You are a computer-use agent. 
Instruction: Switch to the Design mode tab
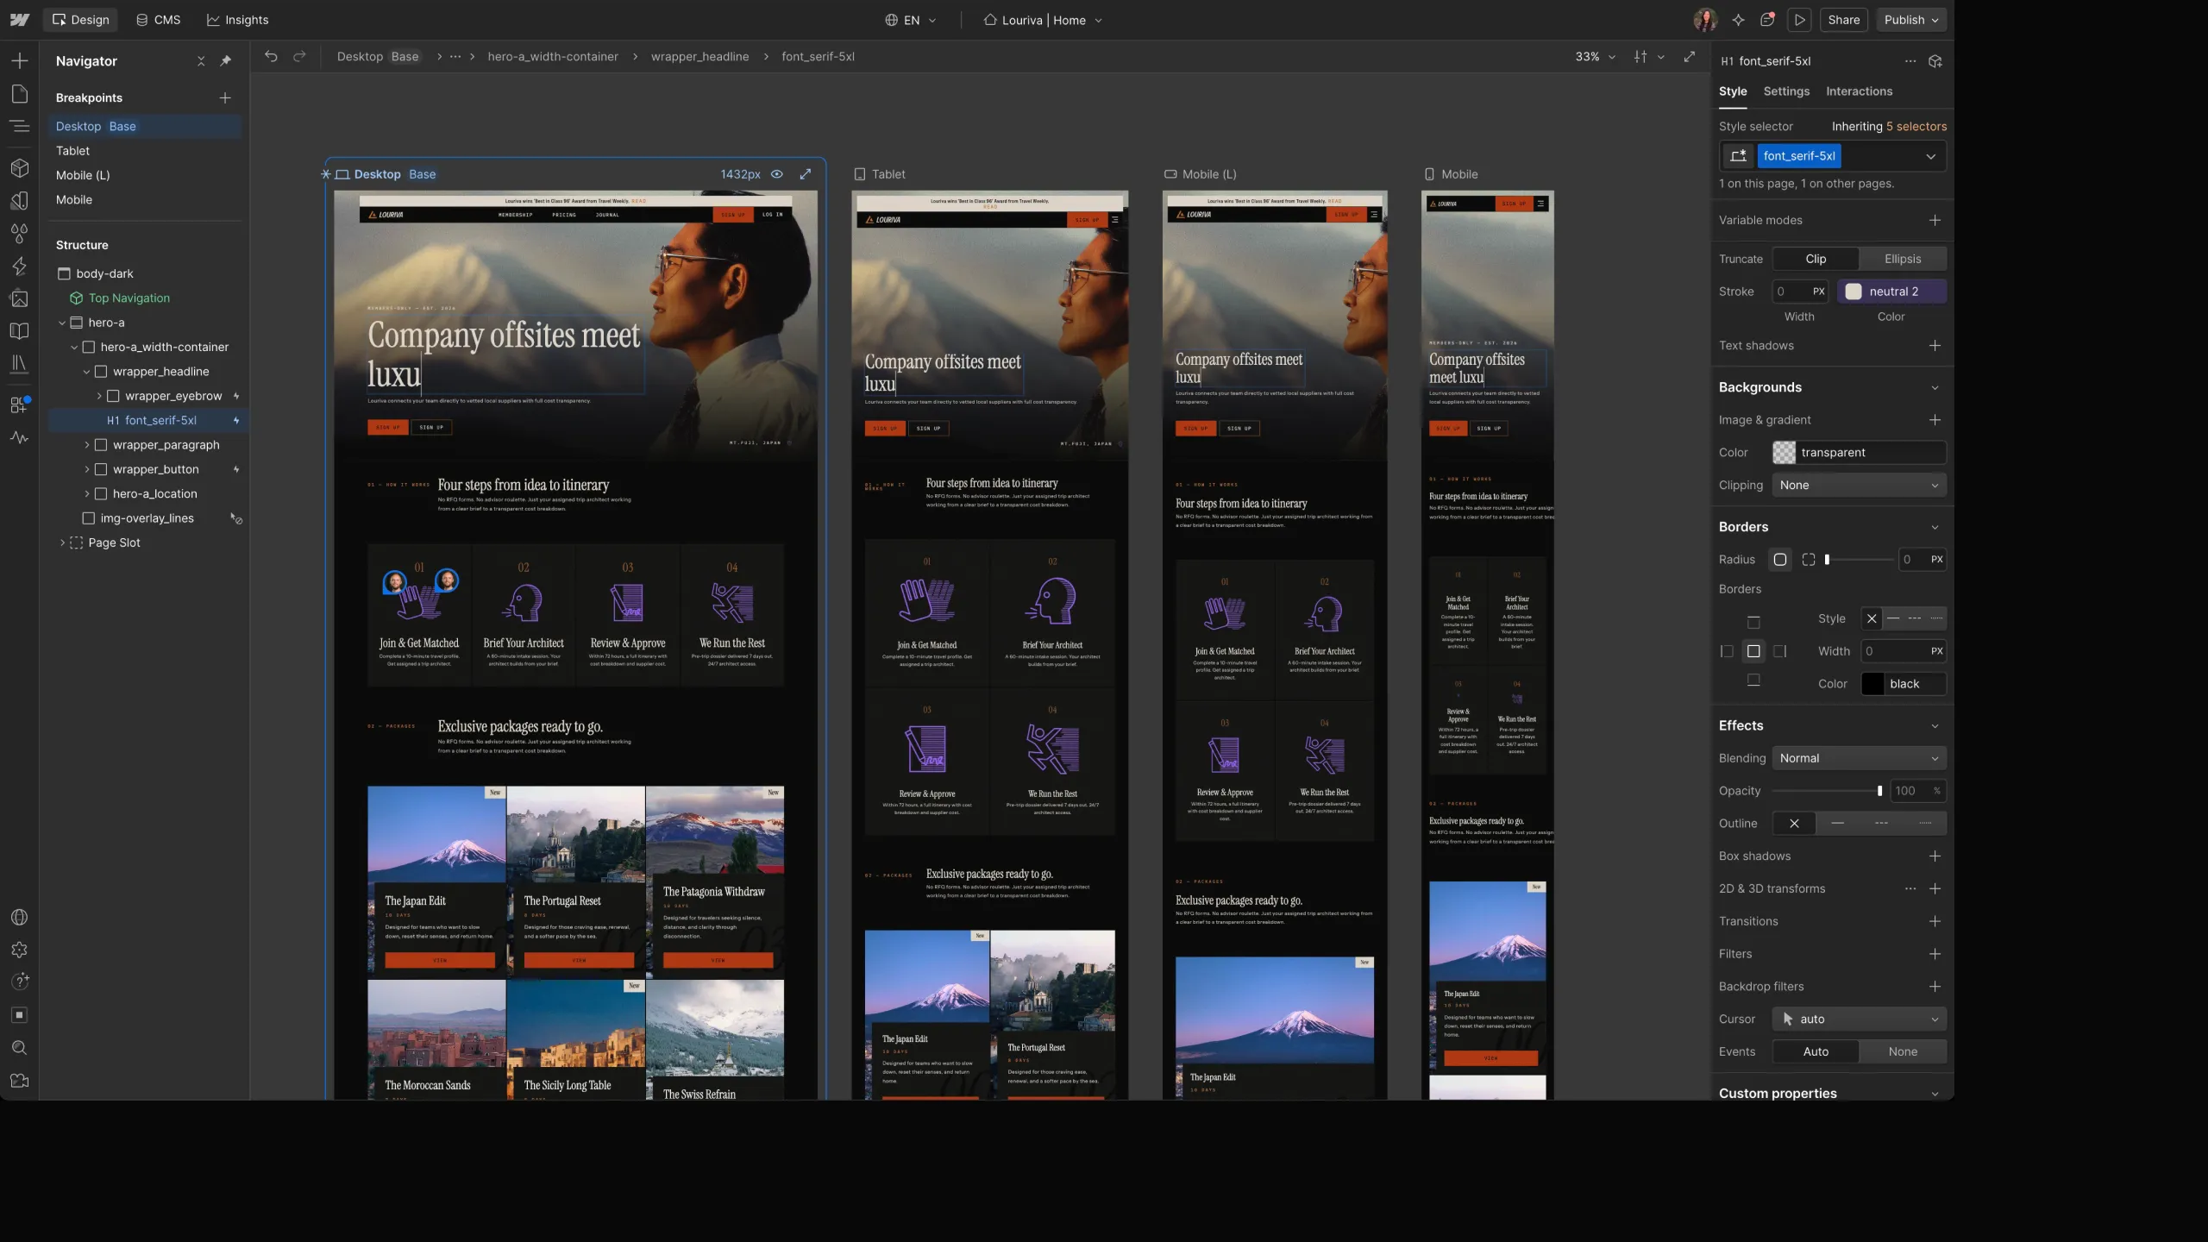point(80,20)
